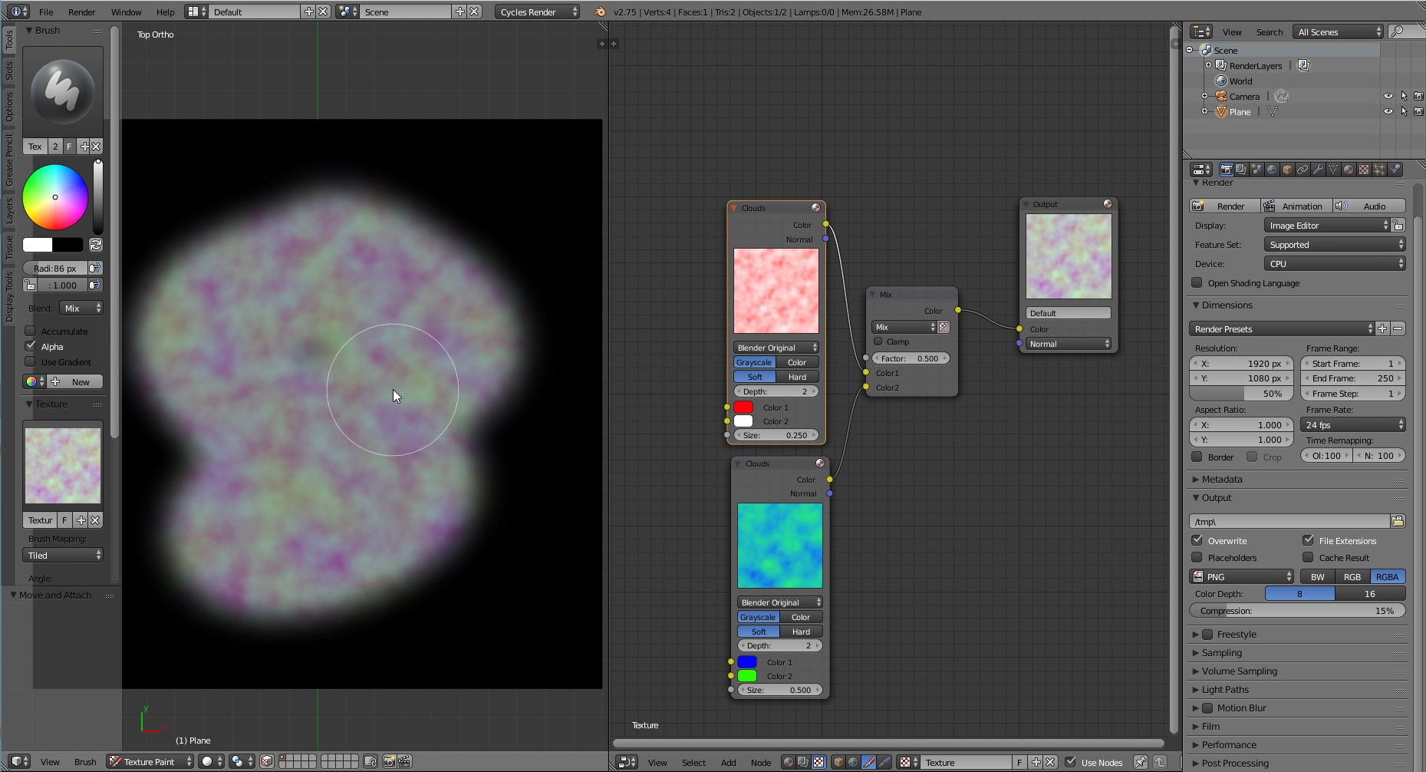1426x772 pixels.
Task: Open the Material sphere properties tab
Action: (x=1349, y=170)
